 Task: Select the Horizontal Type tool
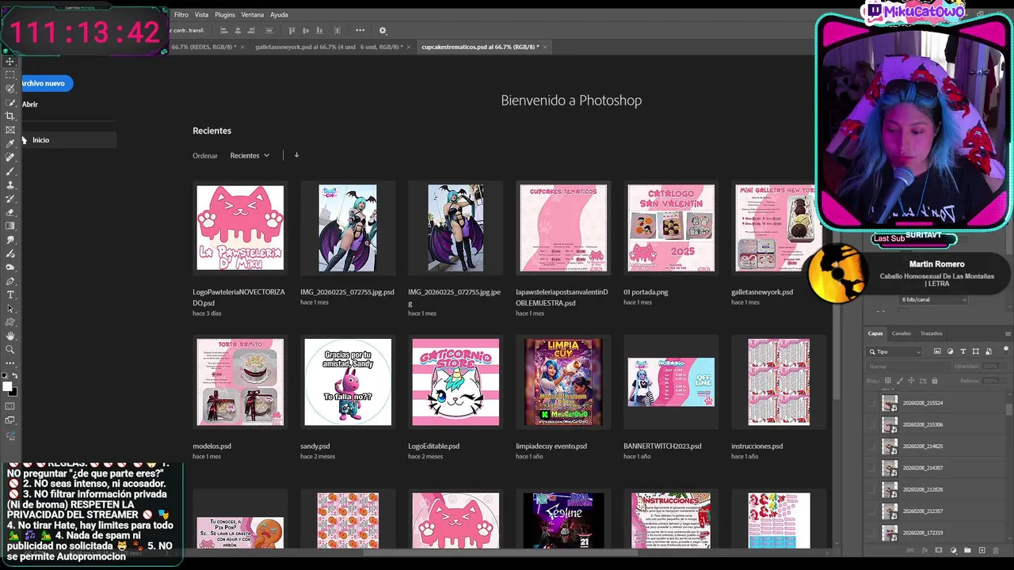coord(10,294)
